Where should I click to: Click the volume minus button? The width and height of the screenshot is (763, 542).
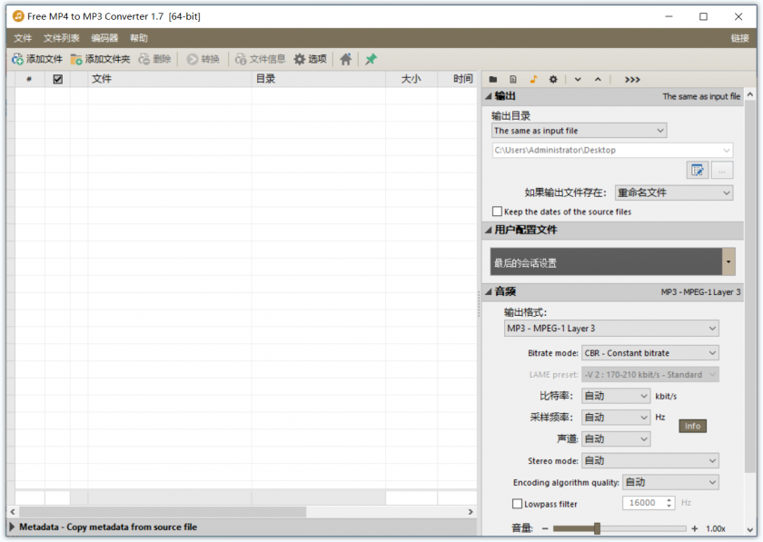point(545,528)
